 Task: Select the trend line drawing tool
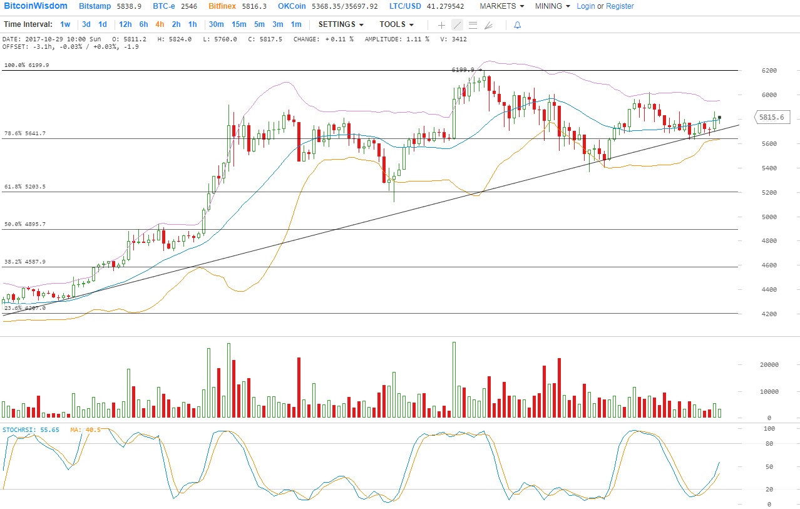coord(457,25)
